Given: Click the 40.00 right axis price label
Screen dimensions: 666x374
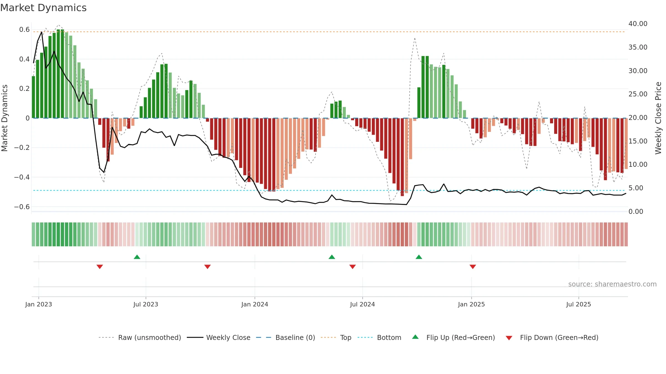Looking at the screenshot, I should click(638, 24).
